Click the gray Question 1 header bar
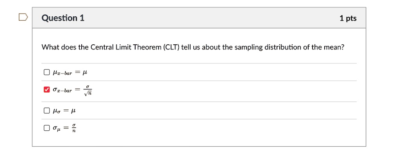400x163 pixels. pos(199,18)
